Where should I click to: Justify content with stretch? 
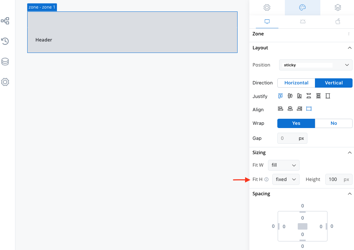pyautogui.click(x=328, y=96)
